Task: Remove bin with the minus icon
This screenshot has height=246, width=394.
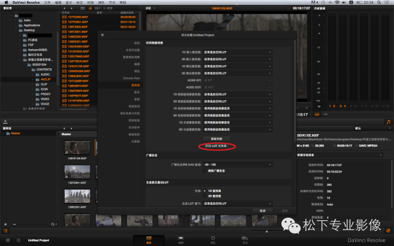Action: (14, 224)
